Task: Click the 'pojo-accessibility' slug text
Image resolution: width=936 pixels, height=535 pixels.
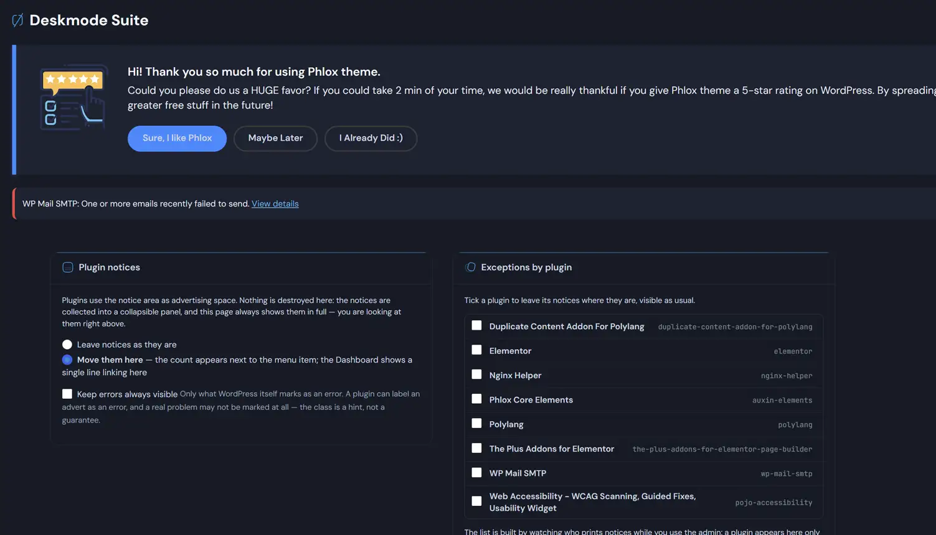Action: pos(773,503)
